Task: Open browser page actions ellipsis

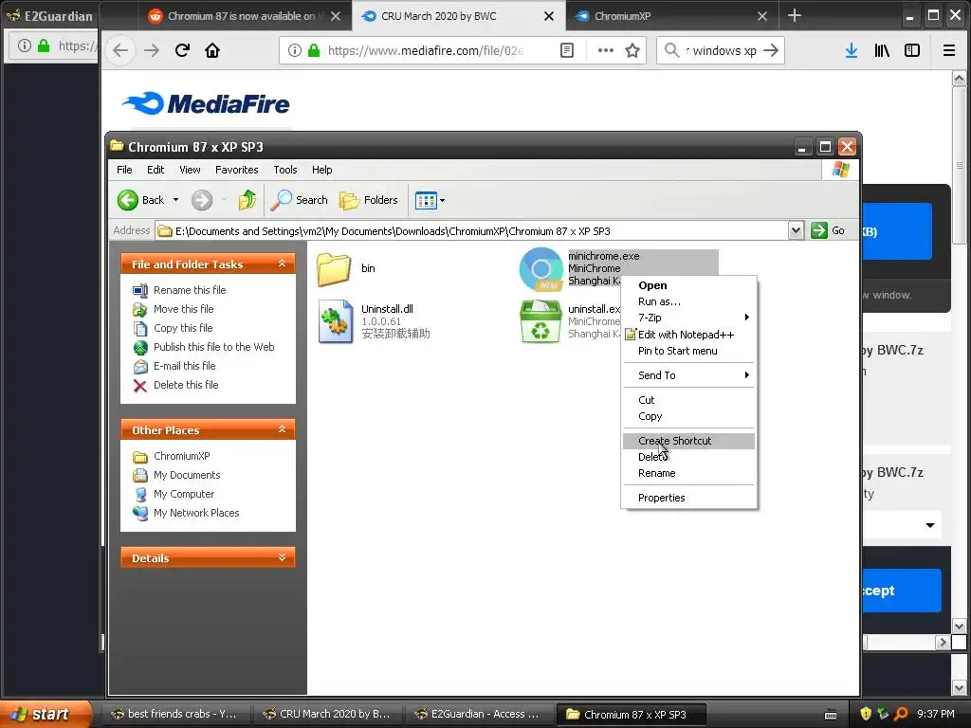Action: 606,51
